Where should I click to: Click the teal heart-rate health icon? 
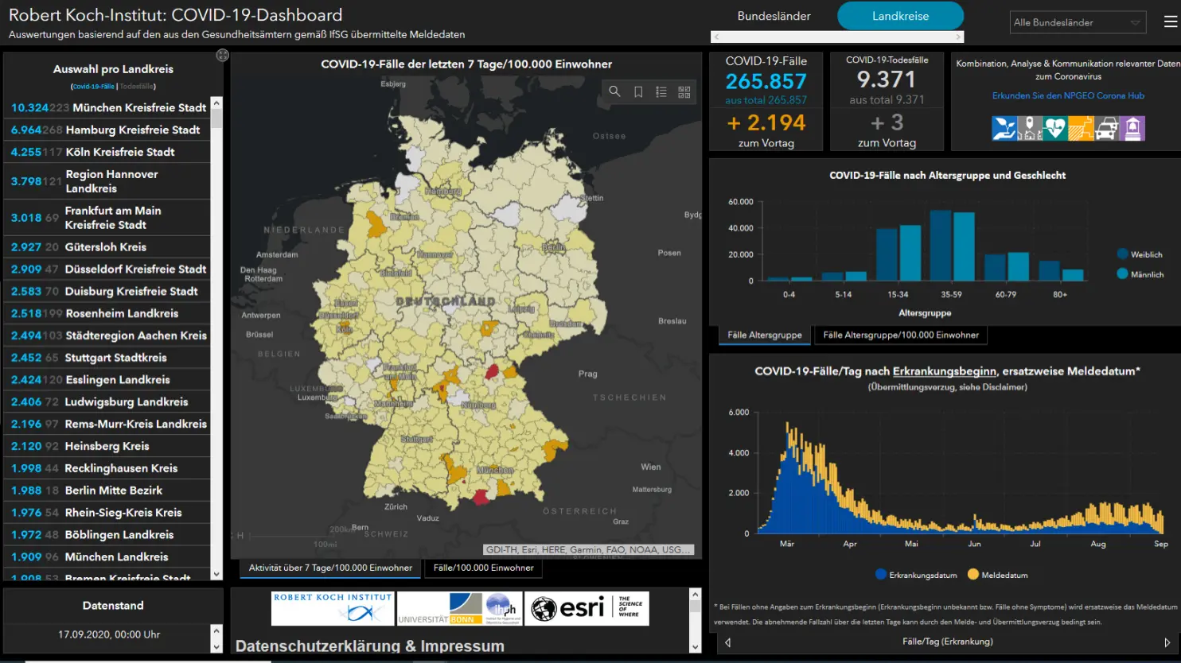tap(1055, 128)
